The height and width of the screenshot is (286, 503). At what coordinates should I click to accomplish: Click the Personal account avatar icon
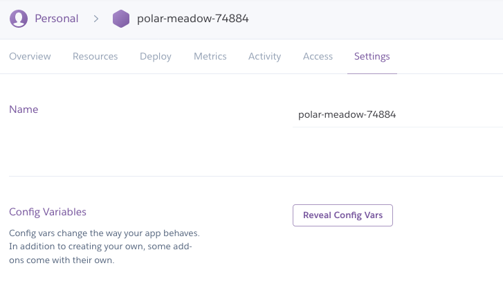pos(19,19)
